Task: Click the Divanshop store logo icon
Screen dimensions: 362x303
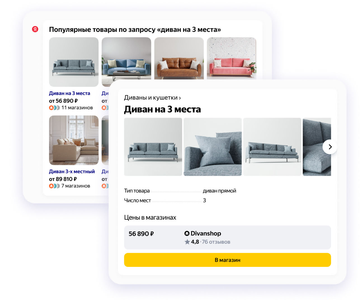Action: pos(187,233)
